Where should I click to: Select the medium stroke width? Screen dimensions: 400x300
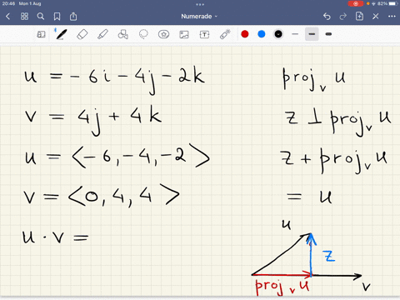click(x=312, y=34)
